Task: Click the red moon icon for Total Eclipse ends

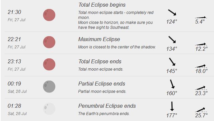Action: tap(49, 64)
